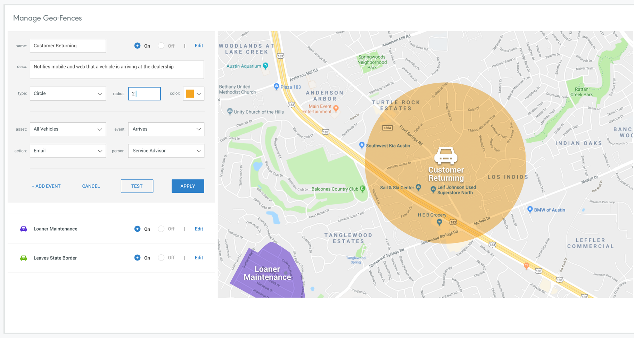Screen dimensions: 634x338
Task: Open the Service Advisor person dropdown
Action: coord(166,151)
